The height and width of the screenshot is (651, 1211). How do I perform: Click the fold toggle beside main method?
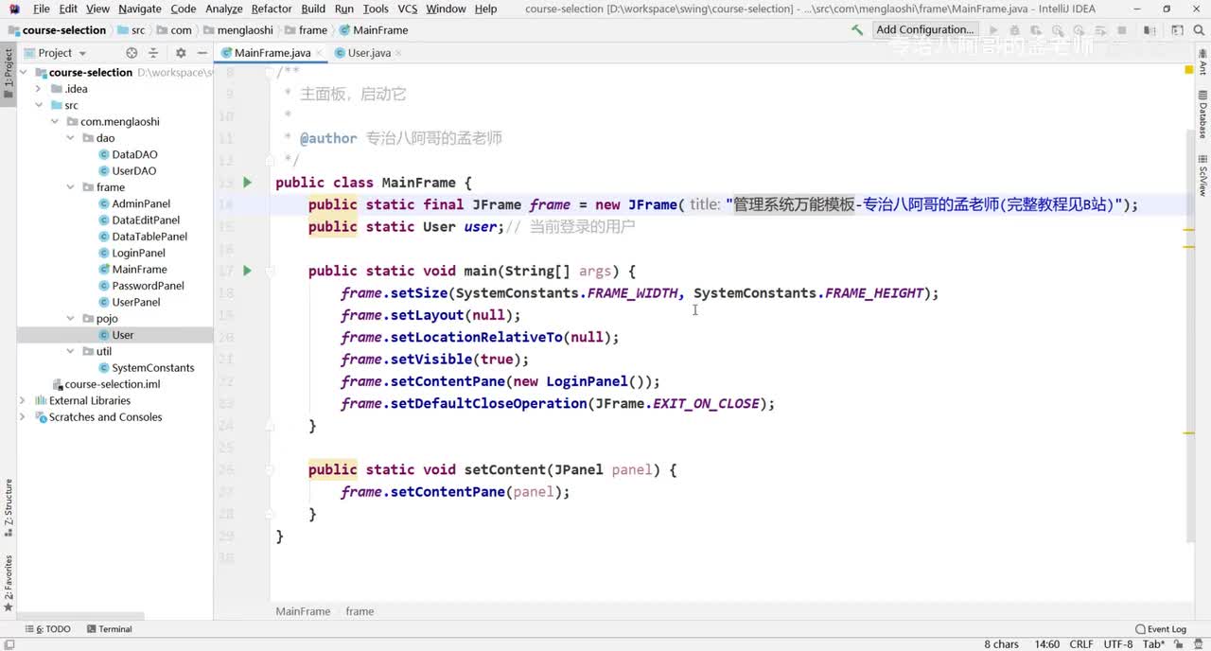click(x=270, y=271)
